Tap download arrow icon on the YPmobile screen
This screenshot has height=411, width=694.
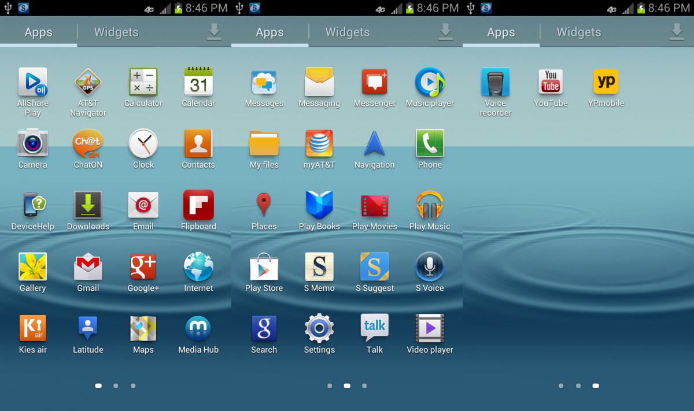point(677,32)
